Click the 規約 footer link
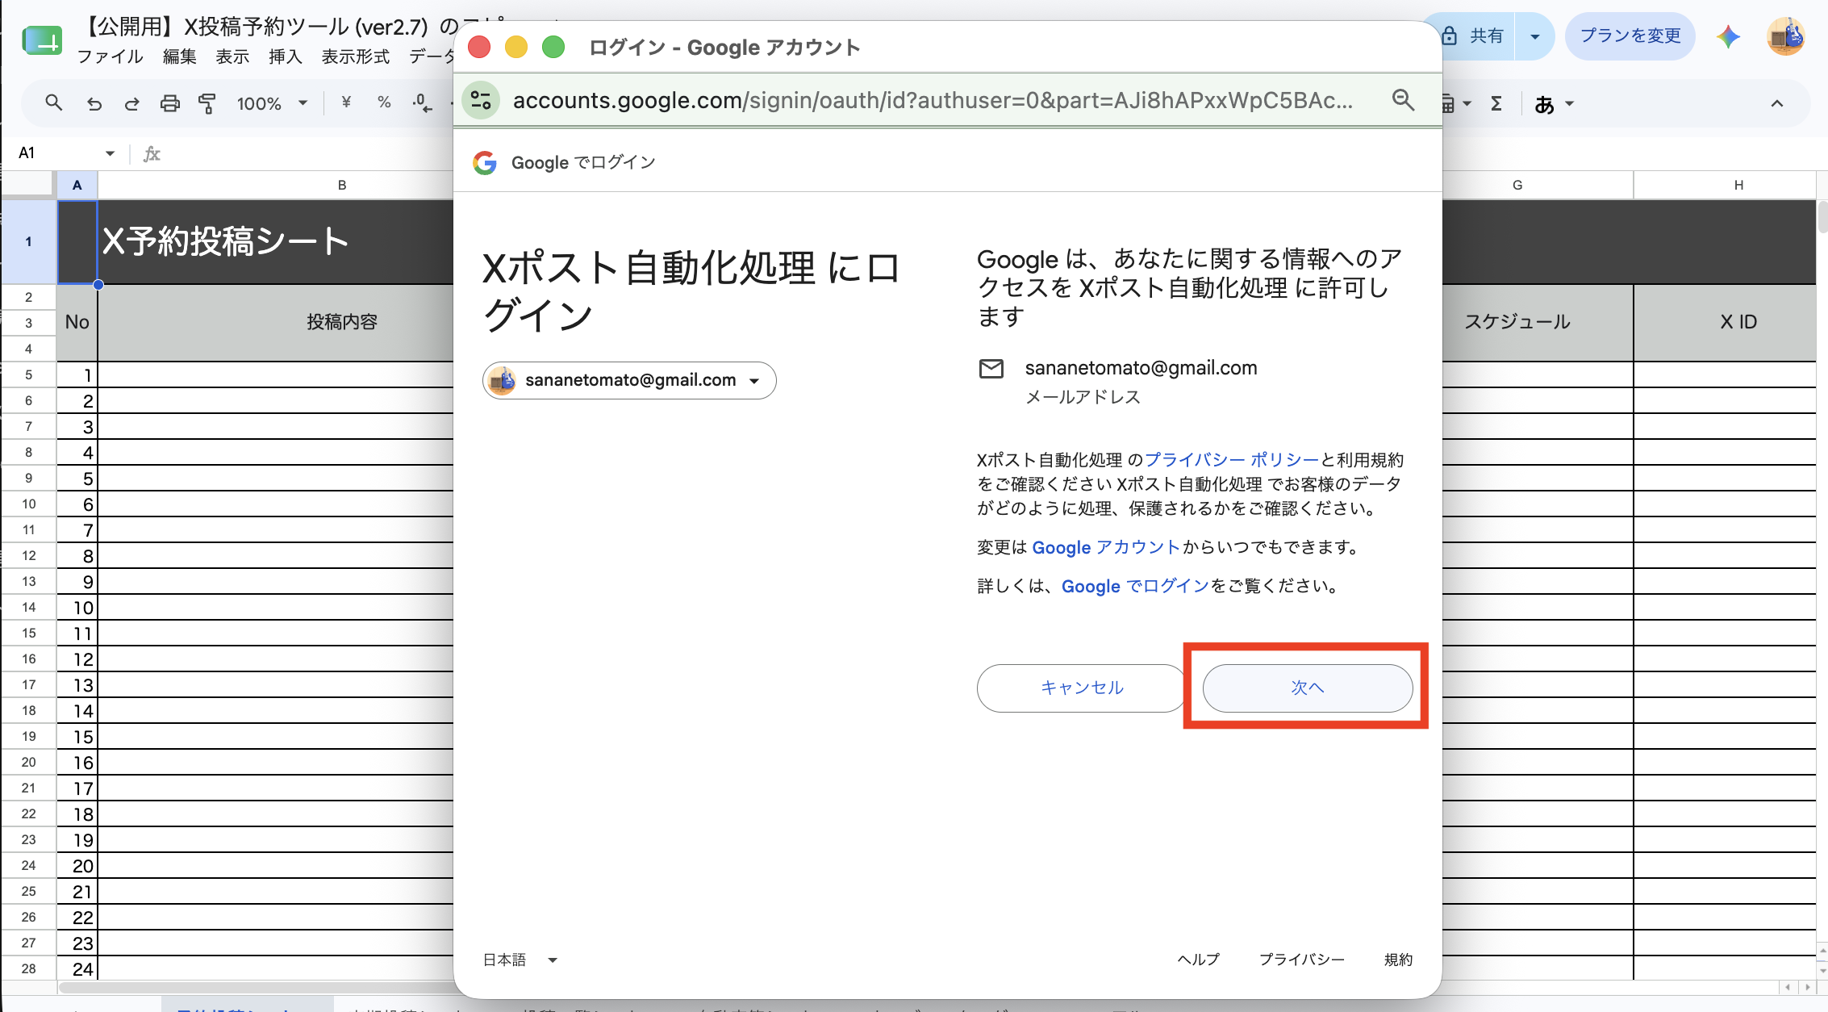 1398,960
